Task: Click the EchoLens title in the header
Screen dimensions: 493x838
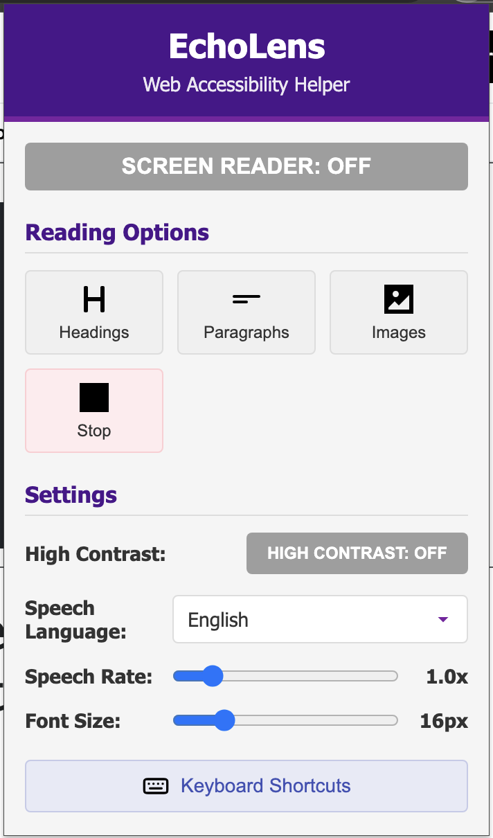Action: (x=247, y=46)
